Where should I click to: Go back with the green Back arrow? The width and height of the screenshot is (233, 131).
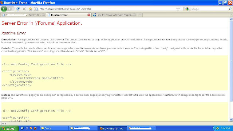click(4, 9)
